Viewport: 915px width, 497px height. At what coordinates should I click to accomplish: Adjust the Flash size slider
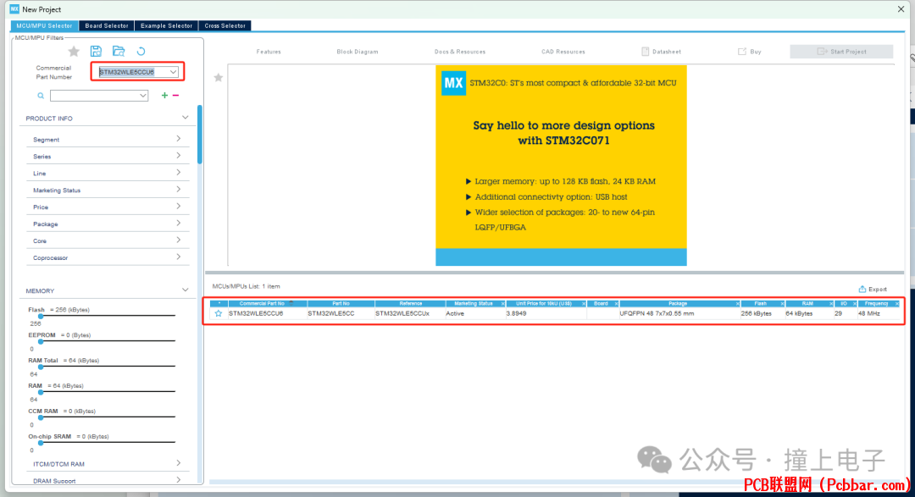pyautogui.click(x=41, y=316)
